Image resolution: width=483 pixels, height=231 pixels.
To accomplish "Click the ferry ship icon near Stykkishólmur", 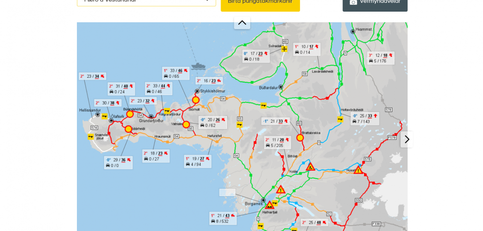I will [198, 66].
